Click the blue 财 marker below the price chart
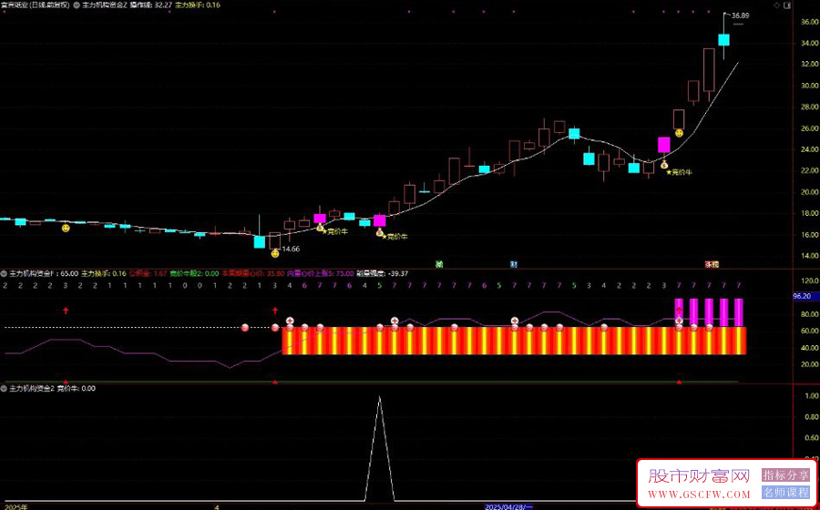820x510 pixels. [514, 264]
